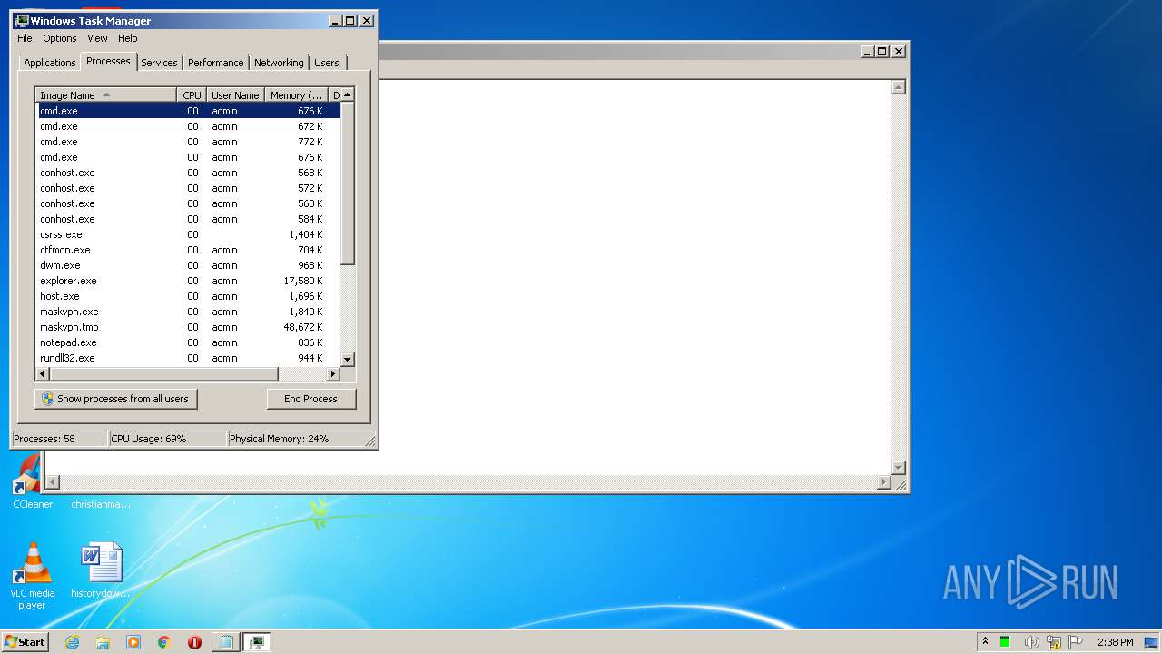This screenshot has height=654, width=1162.
Task: Open the File menu
Action: coord(25,38)
